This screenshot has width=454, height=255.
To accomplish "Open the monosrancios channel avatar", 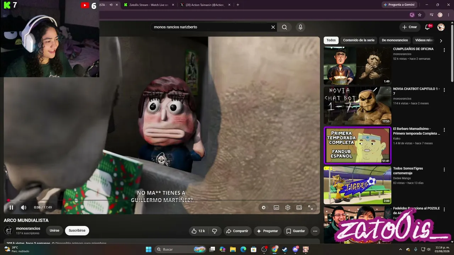I will (x=9, y=231).
